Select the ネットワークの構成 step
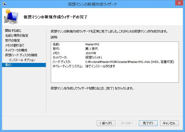Screen dimensions: 185x132 pyautogui.click(x=16, y=50)
